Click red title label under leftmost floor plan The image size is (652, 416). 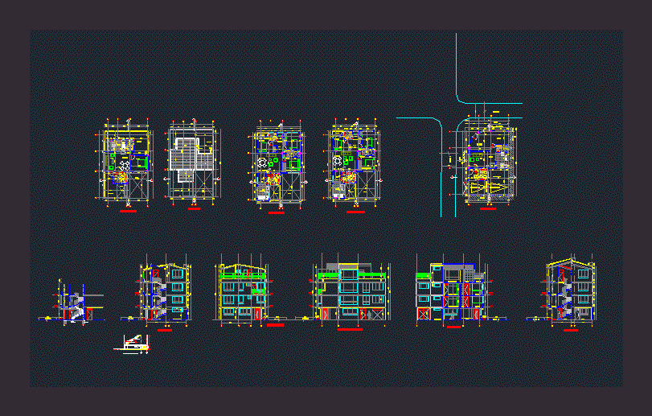127,210
